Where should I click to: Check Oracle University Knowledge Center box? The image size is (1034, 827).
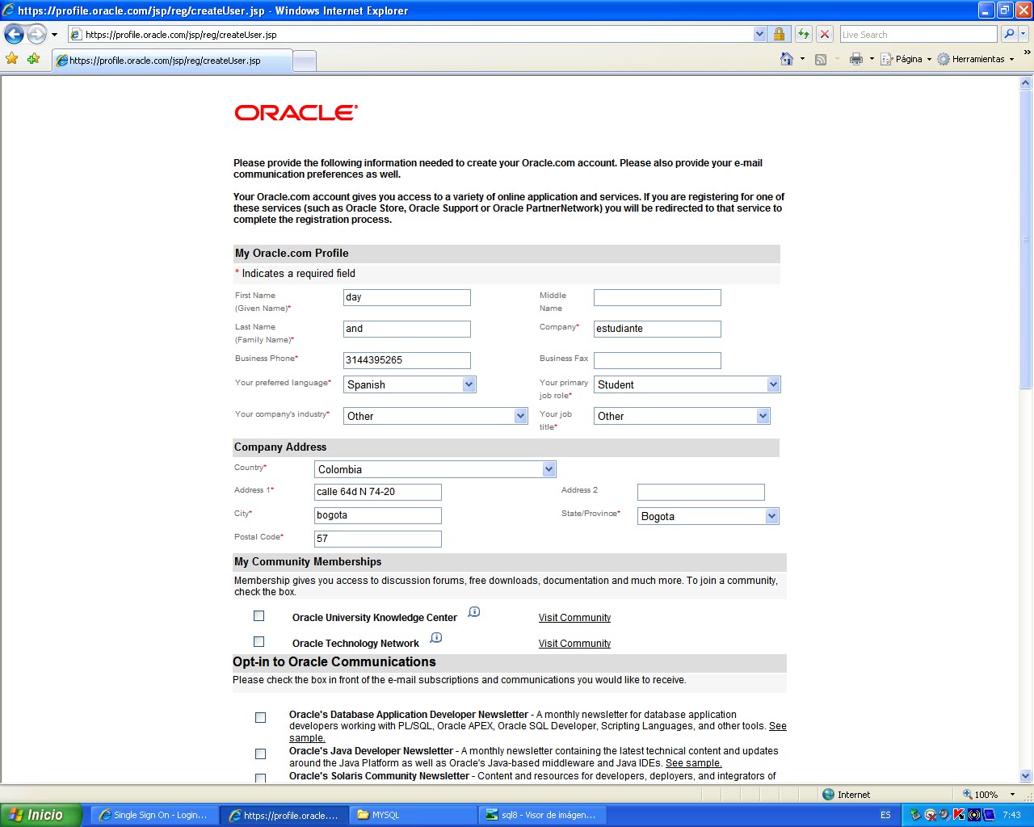(259, 616)
